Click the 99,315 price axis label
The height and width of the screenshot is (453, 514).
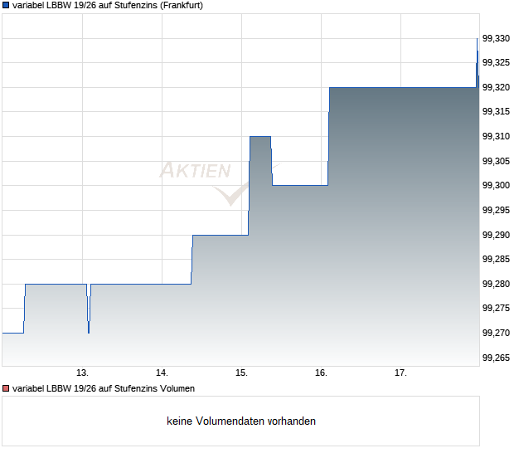click(496, 111)
